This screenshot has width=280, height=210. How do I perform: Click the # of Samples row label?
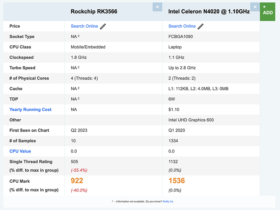coord(23,141)
